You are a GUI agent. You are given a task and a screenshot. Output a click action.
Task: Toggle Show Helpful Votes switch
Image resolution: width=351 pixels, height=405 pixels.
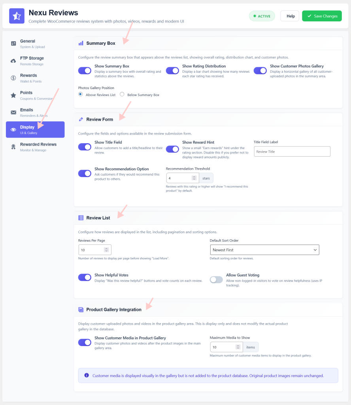click(85, 277)
